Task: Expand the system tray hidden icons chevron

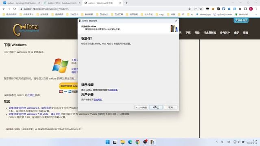Action: coord(217,142)
